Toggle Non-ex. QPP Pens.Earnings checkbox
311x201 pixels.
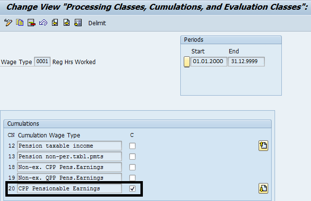132,178
